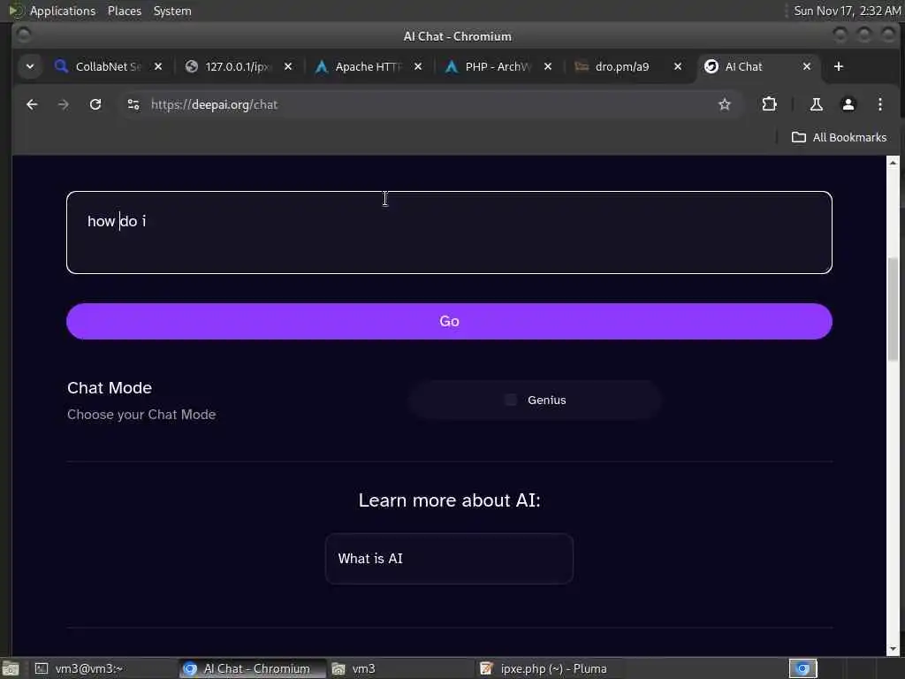The height and width of the screenshot is (679, 905).
Task: Close the 127.0.0.1/ipx tab
Action: point(288,67)
